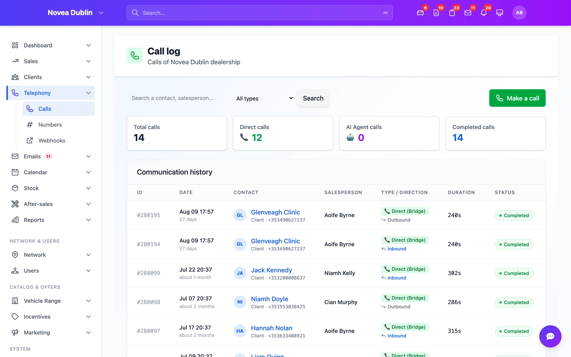This screenshot has height=357, width=571.
Task: Expand the Emails menu chevron
Action: (x=89, y=156)
